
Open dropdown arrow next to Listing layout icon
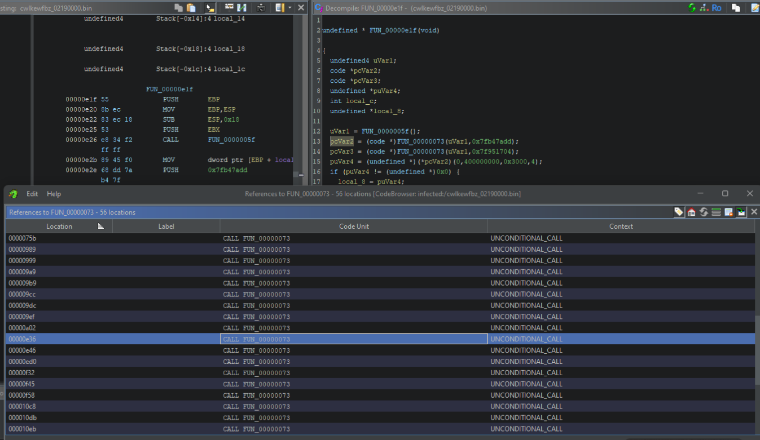289,8
